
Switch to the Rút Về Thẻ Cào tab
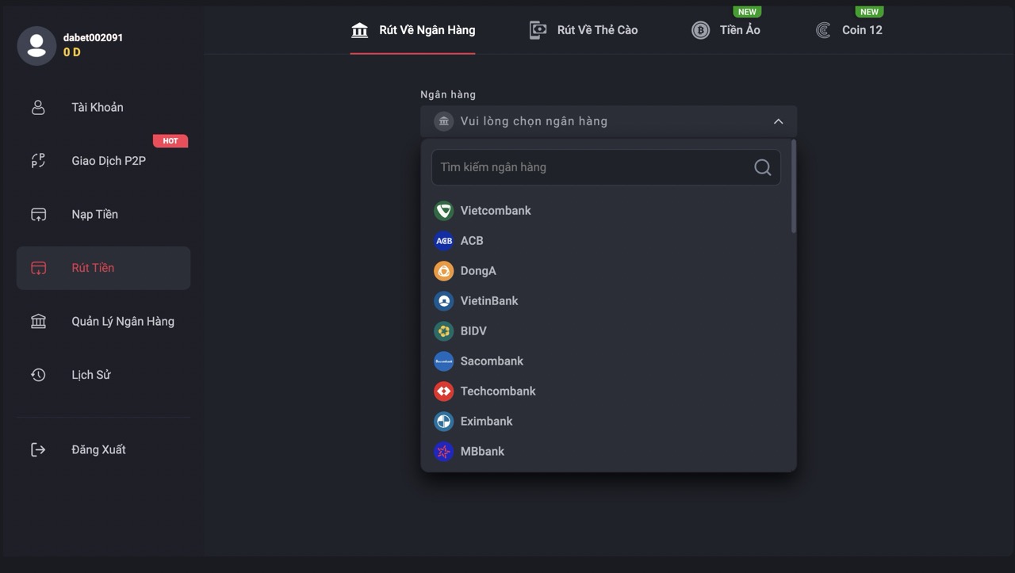[x=584, y=30]
